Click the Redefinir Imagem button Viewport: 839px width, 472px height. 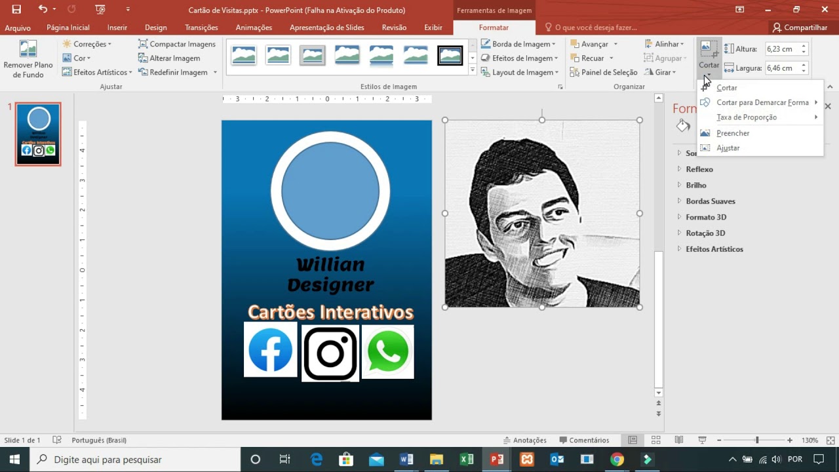pos(173,72)
